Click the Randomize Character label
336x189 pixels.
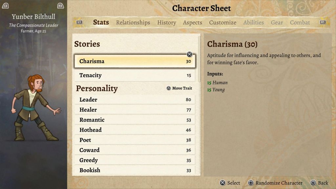point(279,183)
